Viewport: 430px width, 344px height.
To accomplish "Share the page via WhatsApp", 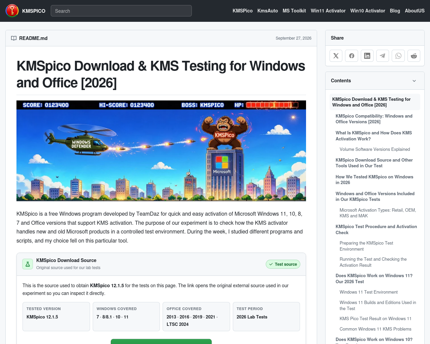I will [x=398, y=56].
